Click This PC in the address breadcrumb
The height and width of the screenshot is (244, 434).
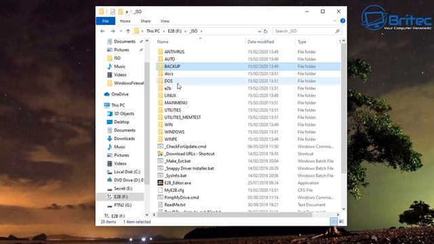point(153,31)
